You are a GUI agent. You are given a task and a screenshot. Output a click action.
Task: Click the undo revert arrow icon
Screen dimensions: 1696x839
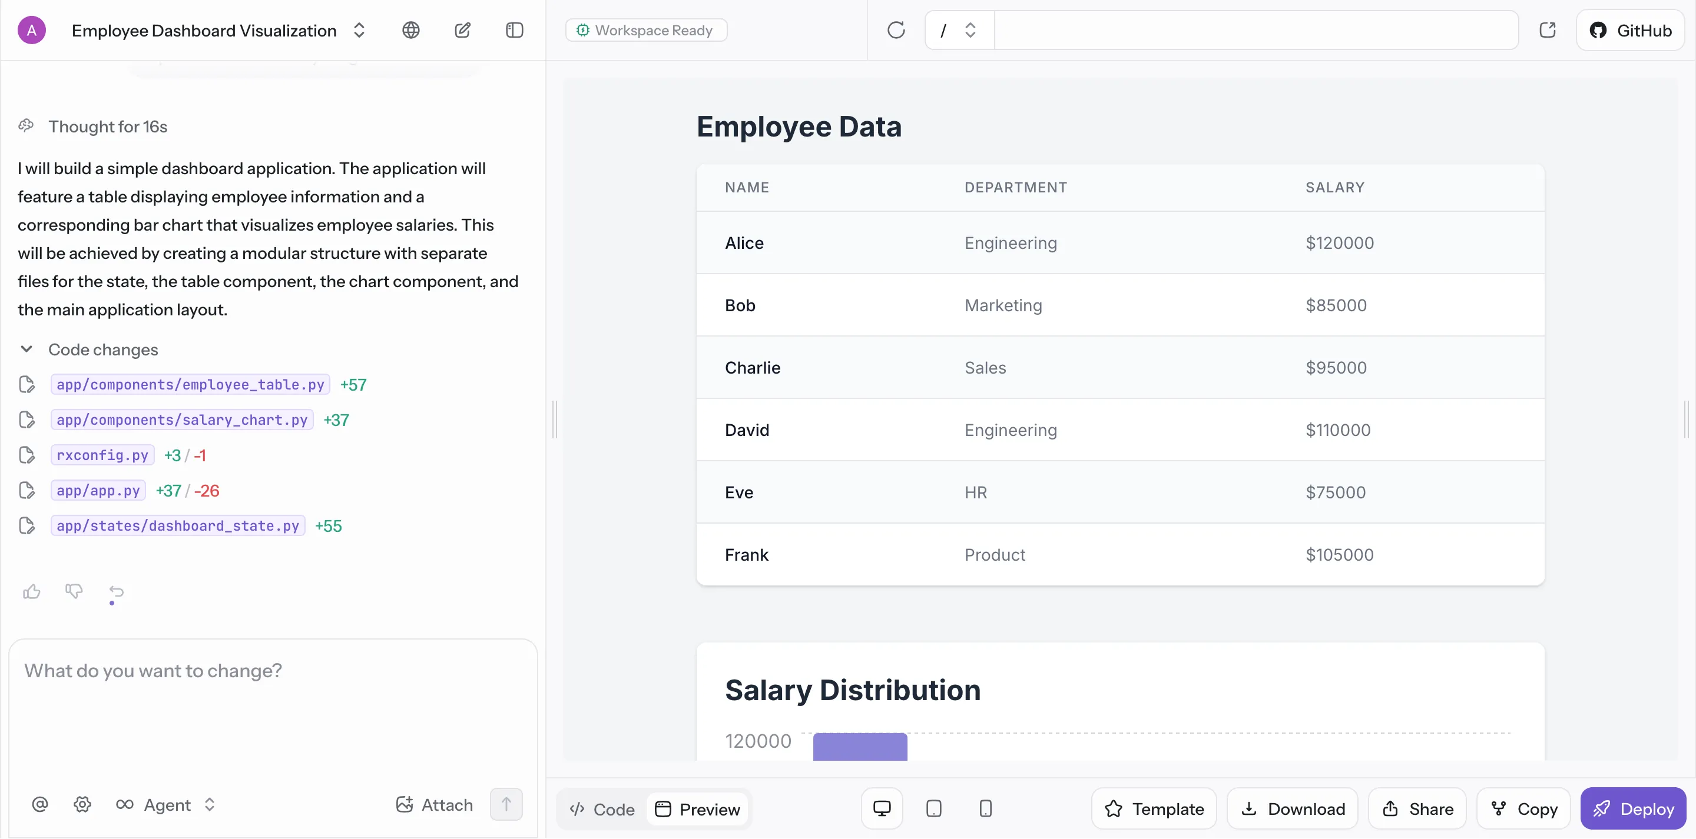(x=117, y=591)
